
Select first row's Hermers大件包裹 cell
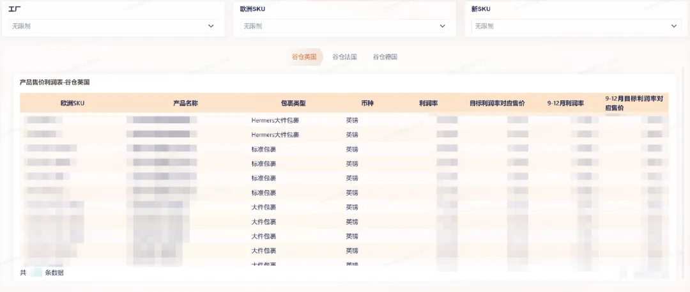click(x=275, y=120)
